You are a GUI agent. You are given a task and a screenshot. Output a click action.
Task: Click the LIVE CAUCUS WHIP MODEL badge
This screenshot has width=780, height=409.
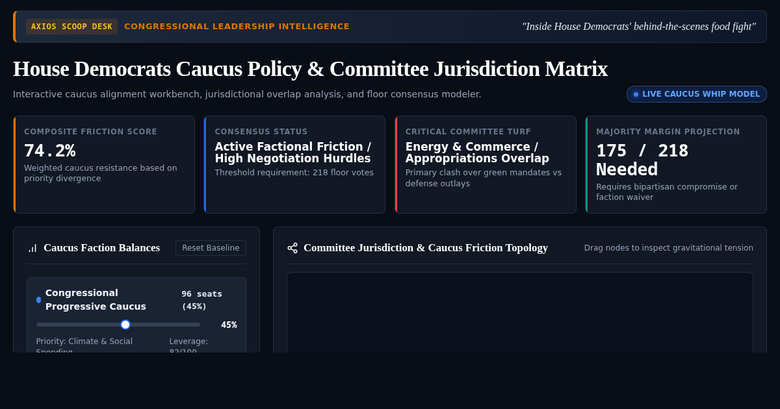pos(697,94)
